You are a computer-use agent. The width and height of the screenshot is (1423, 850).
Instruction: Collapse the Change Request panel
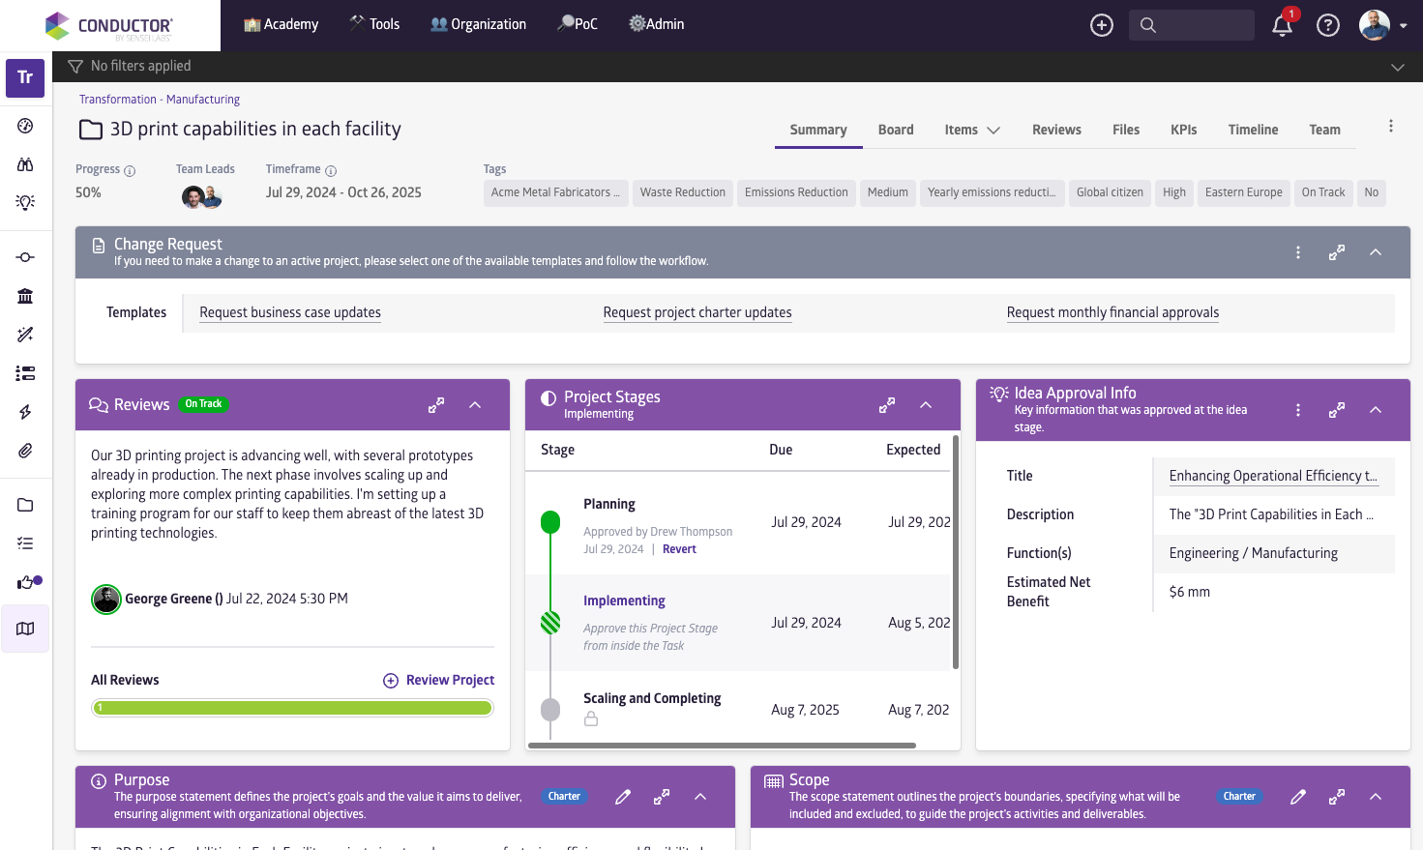coord(1376,252)
